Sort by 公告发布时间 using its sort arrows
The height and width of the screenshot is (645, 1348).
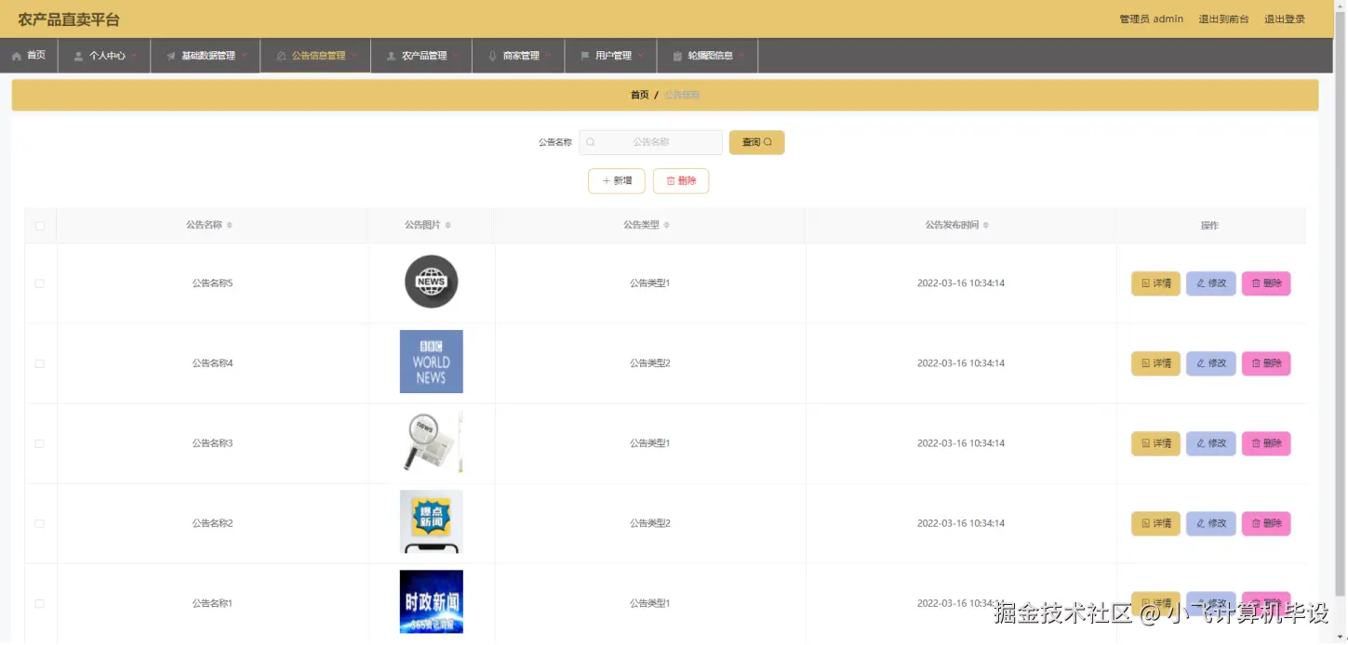click(x=986, y=225)
